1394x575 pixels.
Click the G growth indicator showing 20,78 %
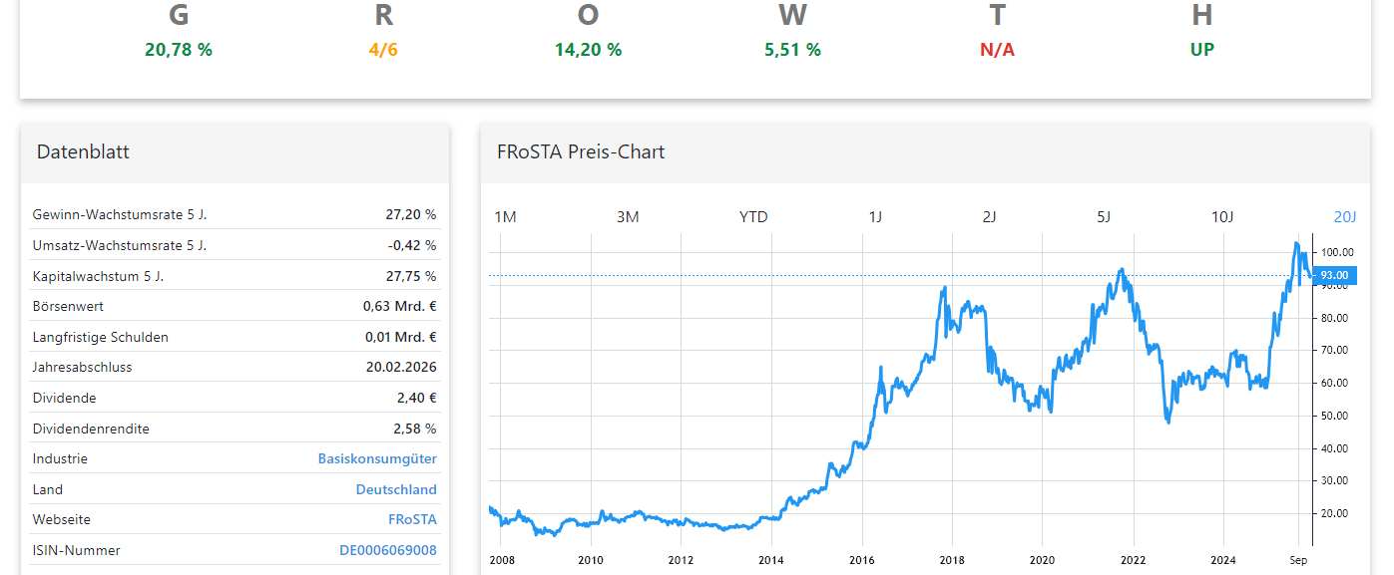179,30
